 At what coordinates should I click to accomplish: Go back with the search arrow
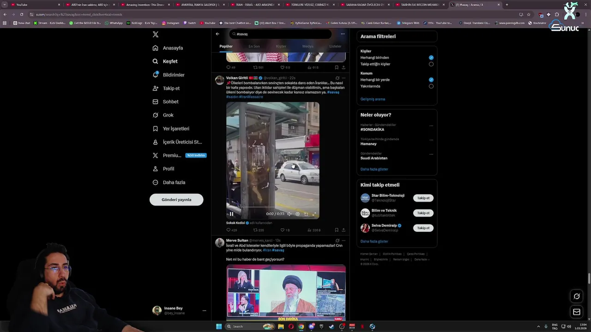coord(217,34)
